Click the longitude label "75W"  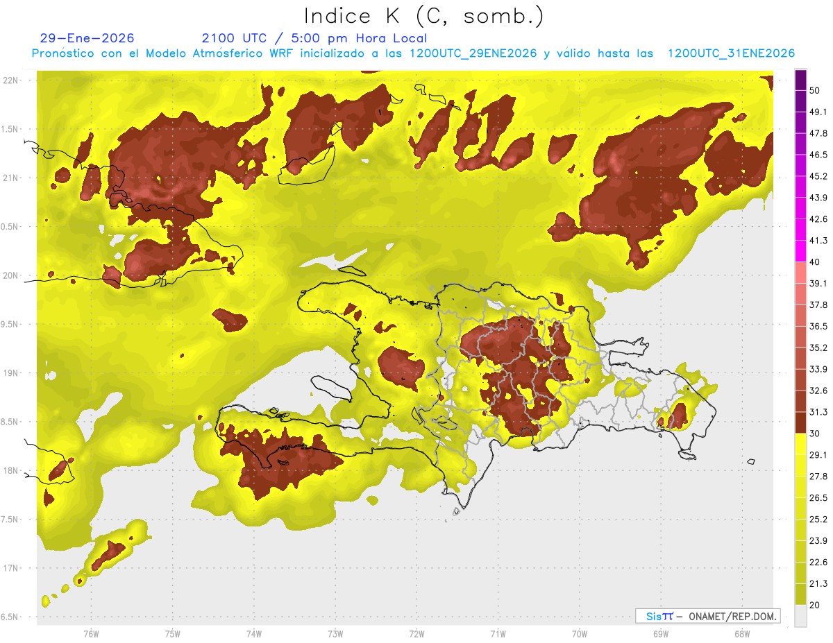[x=172, y=634]
